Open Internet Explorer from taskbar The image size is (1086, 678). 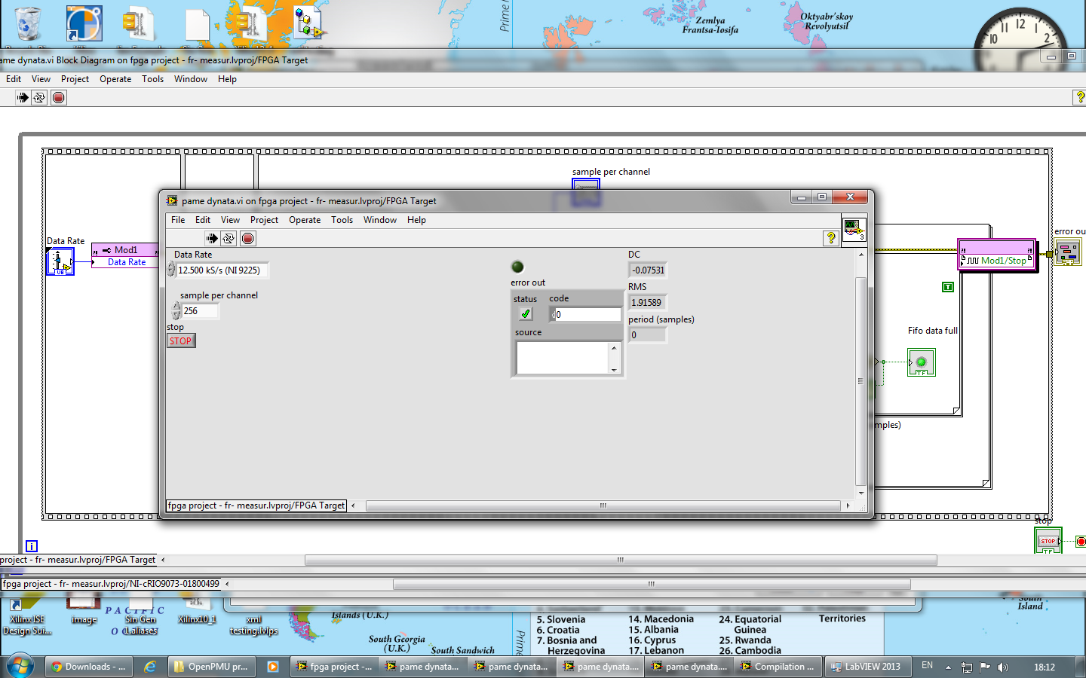[150, 667]
